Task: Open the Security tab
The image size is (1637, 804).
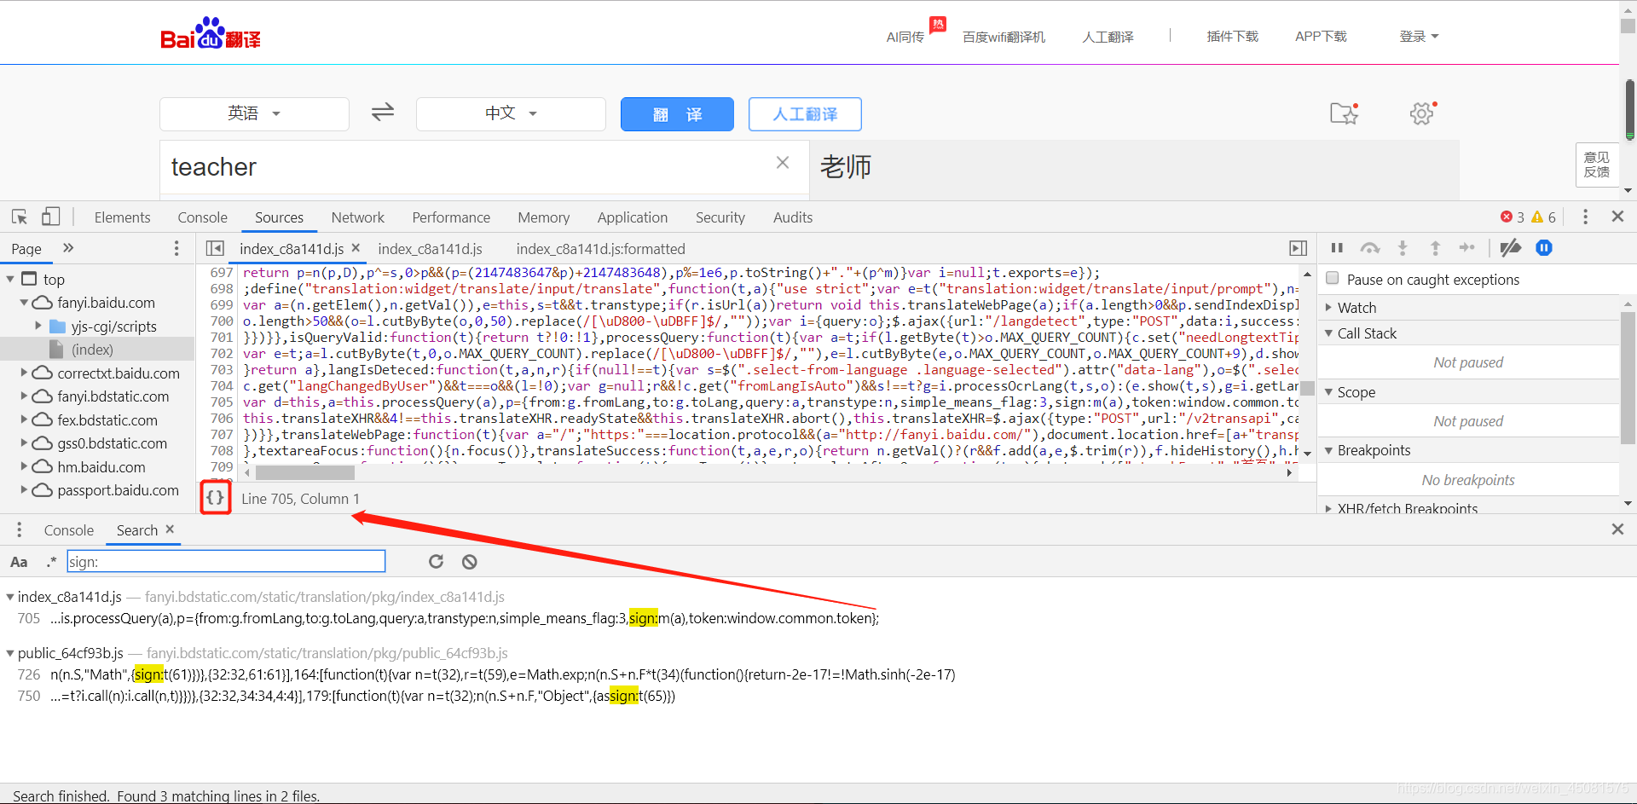Action: click(x=720, y=217)
